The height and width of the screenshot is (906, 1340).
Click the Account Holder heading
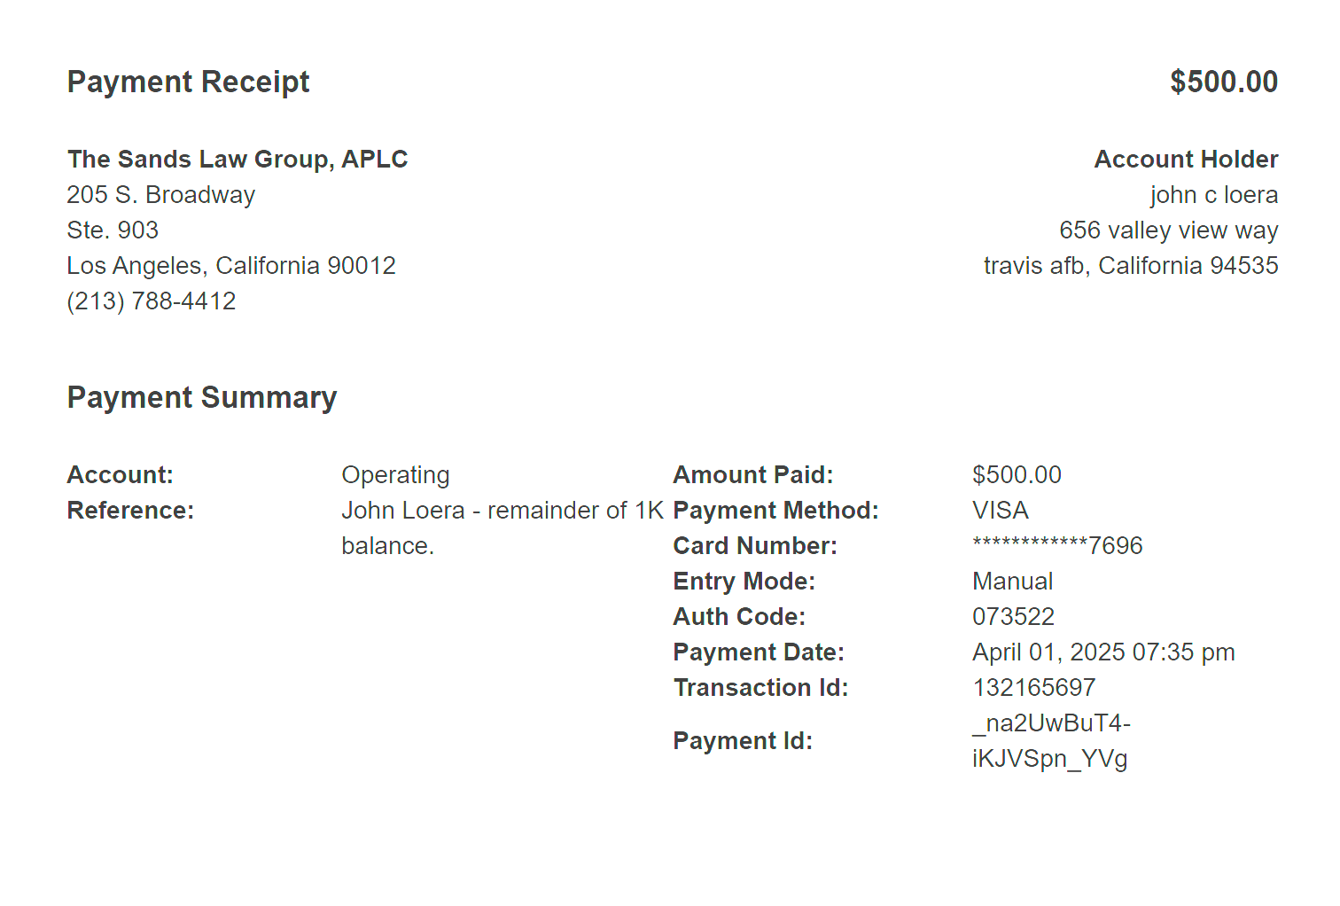pyautogui.click(x=1186, y=159)
